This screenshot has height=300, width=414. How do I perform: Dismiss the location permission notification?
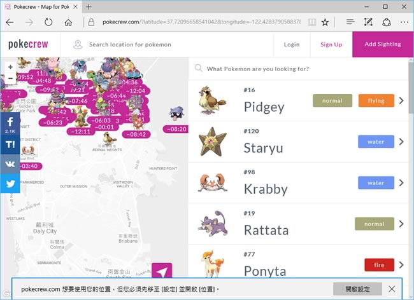click(392, 289)
